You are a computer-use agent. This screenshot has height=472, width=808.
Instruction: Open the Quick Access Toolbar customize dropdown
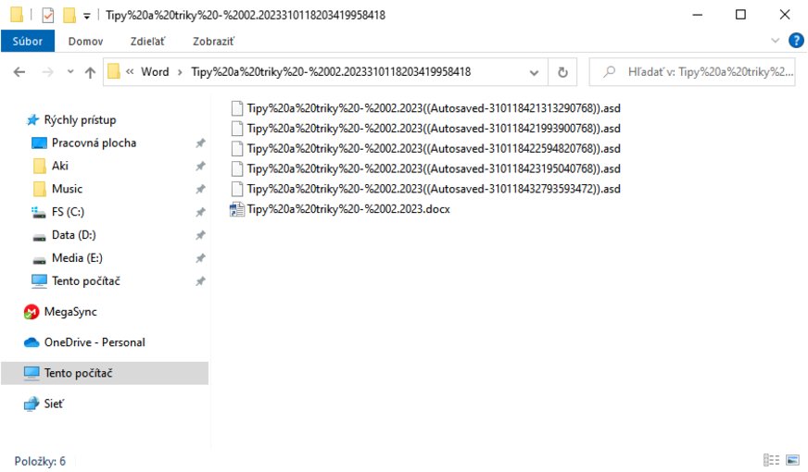click(x=86, y=16)
